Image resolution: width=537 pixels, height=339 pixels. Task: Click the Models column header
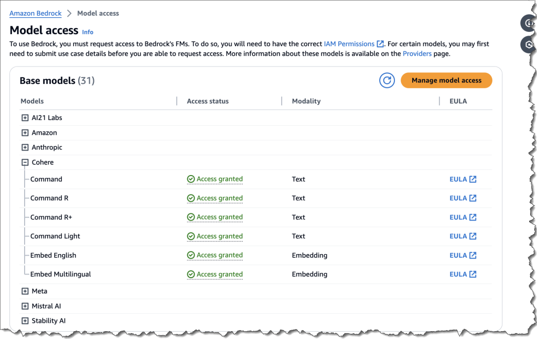point(32,101)
